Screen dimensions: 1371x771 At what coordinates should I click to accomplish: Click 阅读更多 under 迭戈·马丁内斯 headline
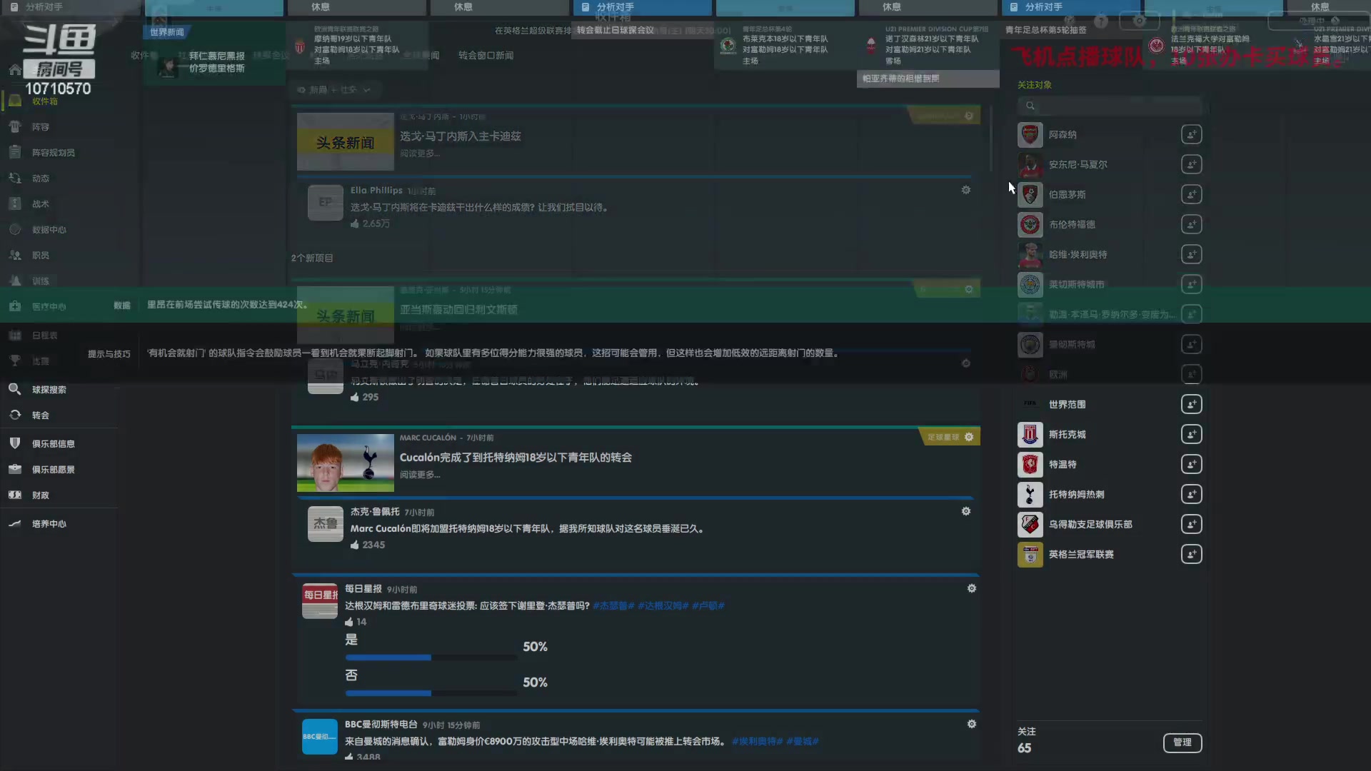(420, 153)
